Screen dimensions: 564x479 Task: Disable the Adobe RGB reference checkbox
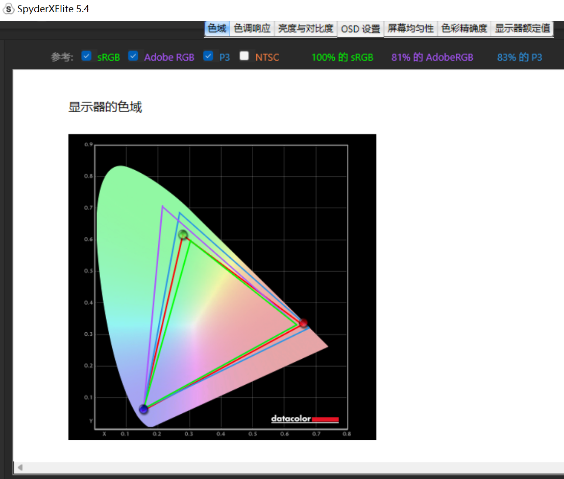pyautogui.click(x=133, y=56)
